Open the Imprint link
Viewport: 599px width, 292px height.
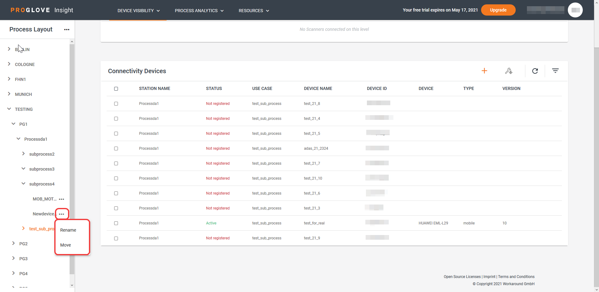pos(489,277)
